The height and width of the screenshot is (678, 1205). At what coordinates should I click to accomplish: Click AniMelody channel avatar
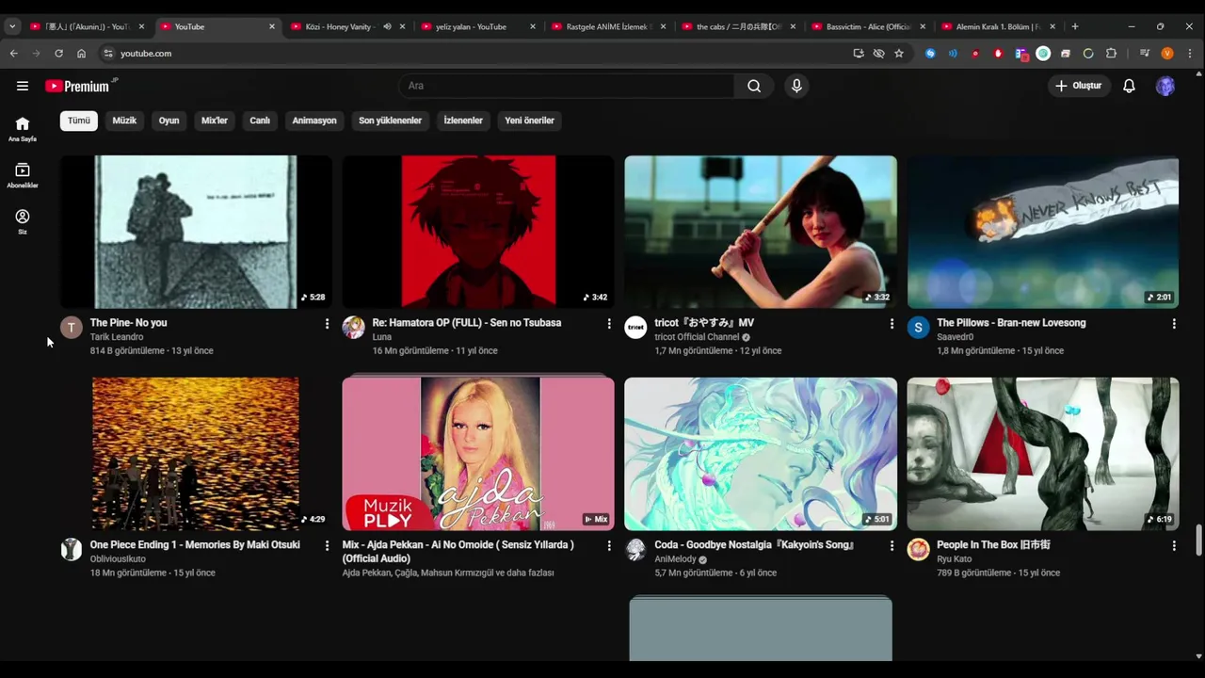636,549
